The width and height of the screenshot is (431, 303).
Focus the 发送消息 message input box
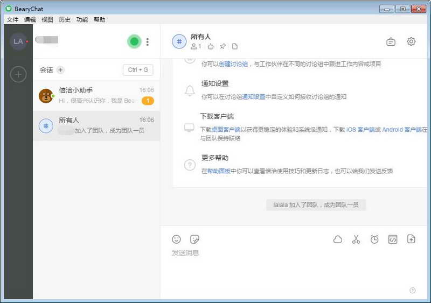tap(294, 269)
